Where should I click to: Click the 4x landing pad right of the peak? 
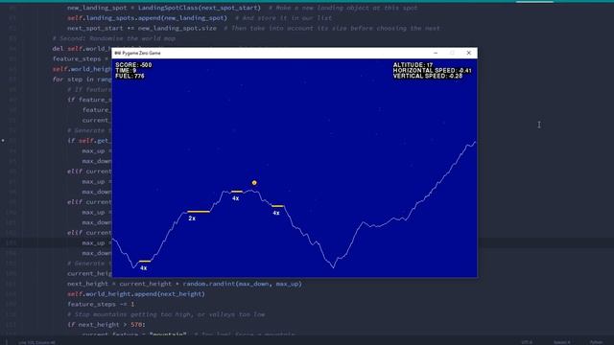click(x=277, y=206)
